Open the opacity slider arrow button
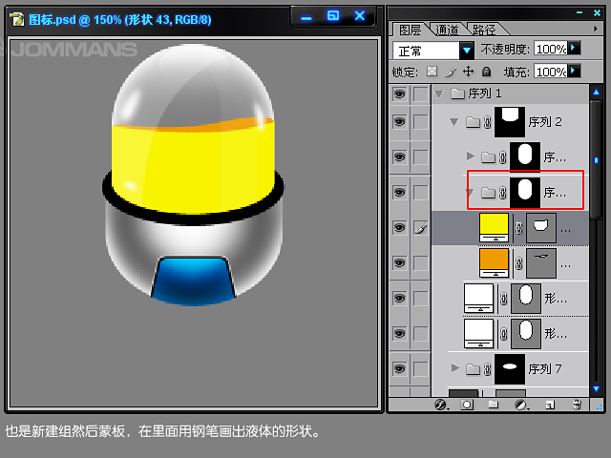This screenshot has height=458, width=611. (x=574, y=48)
